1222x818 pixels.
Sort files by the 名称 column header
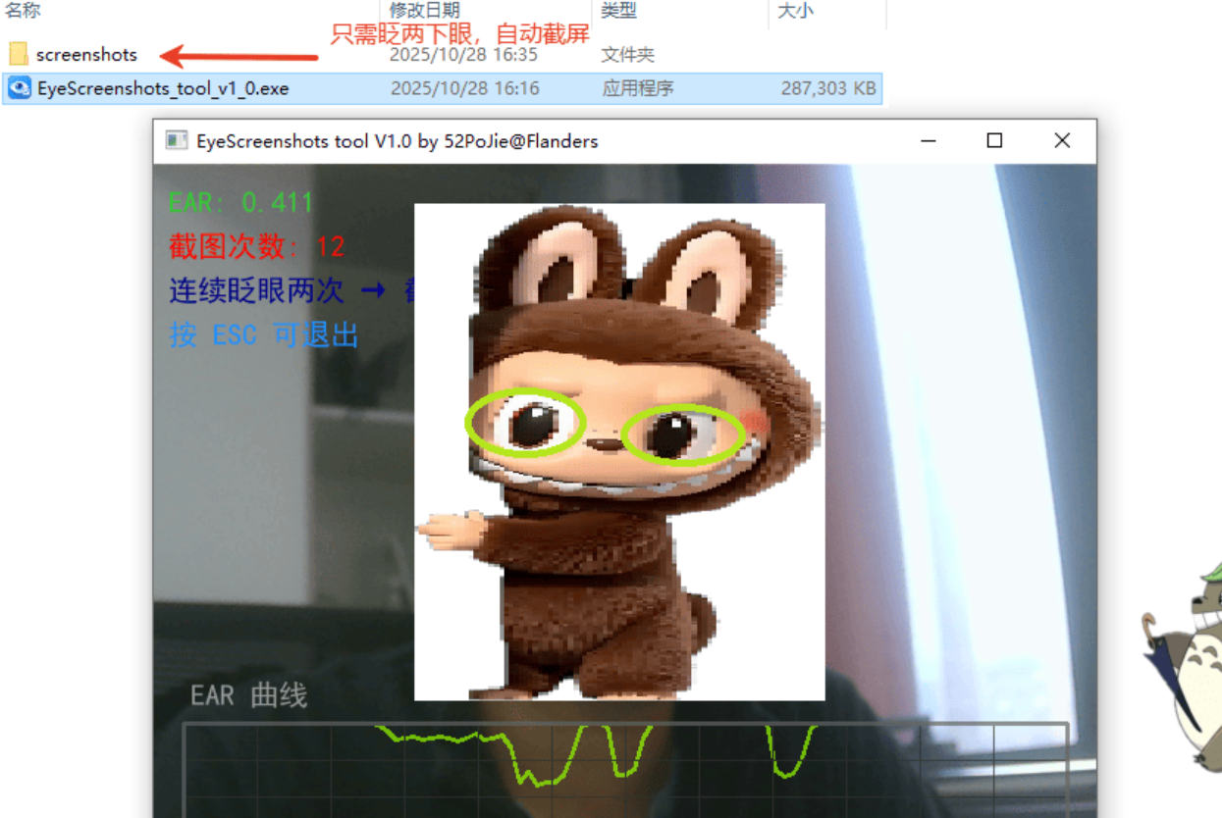(x=24, y=11)
